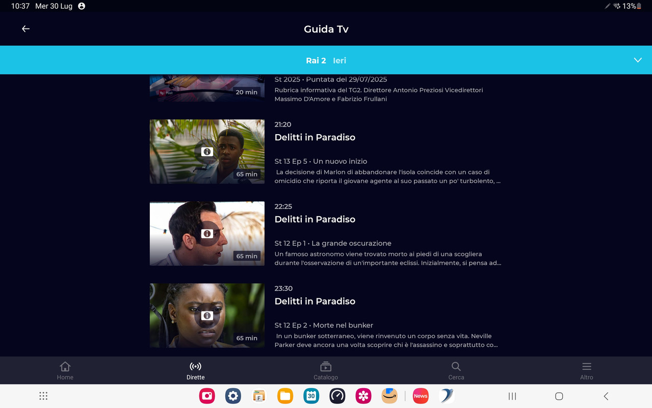Go back with the top-left arrow
652x408 pixels.
tap(25, 29)
